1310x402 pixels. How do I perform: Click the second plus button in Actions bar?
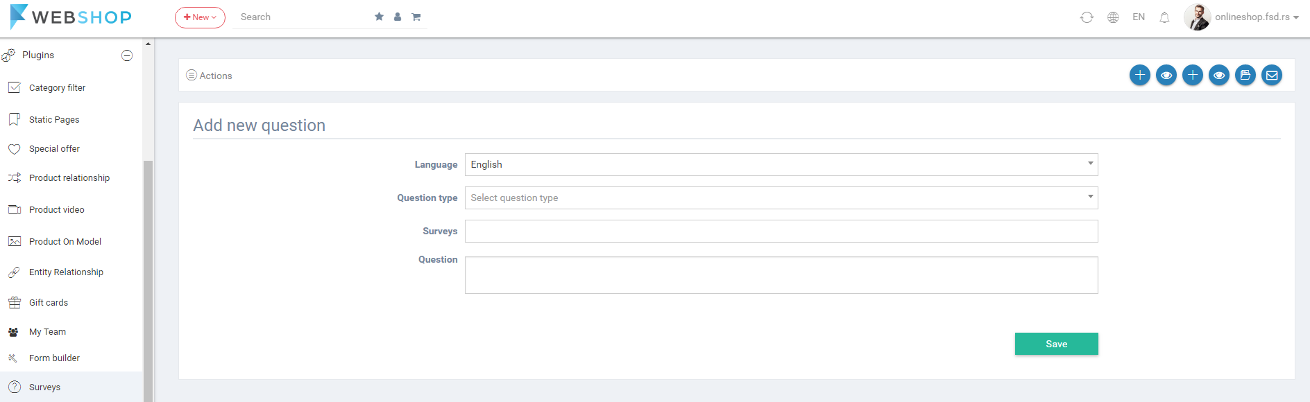[x=1193, y=75]
